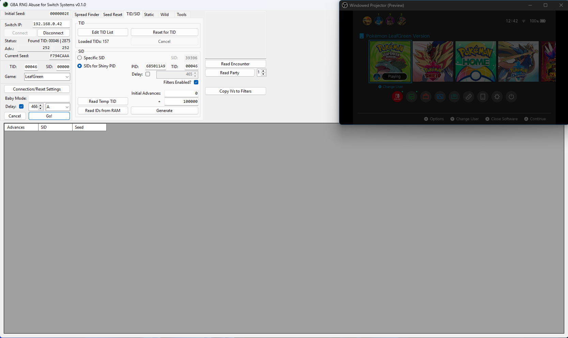The image size is (568, 338).
Task: Select SIDs for Shiny PID radio button
Action: coord(80,66)
